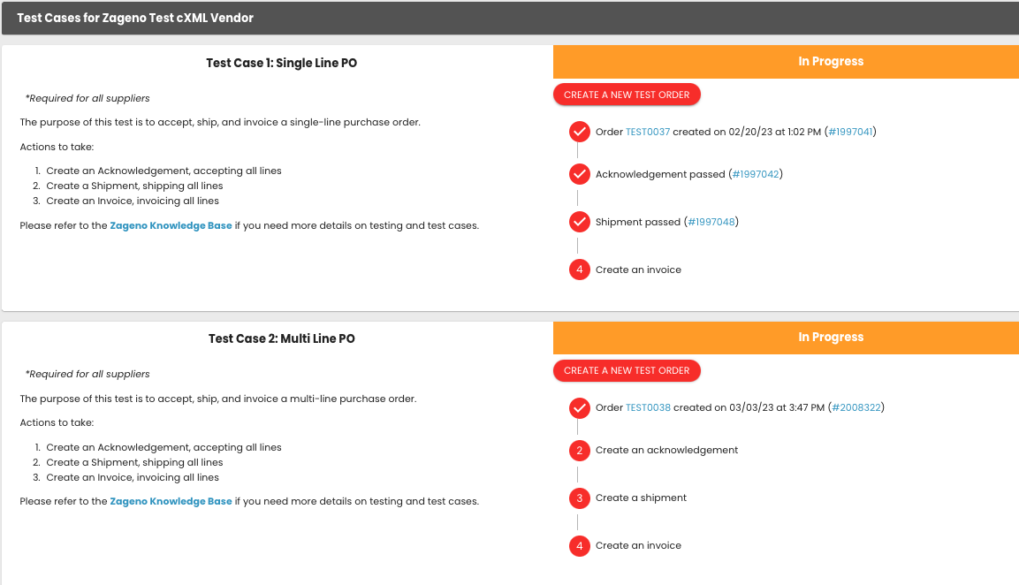Image resolution: width=1019 pixels, height=585 pixels.
Task: Click the In Progress banner for Test Case 1
Action: (x=831, y=61)
